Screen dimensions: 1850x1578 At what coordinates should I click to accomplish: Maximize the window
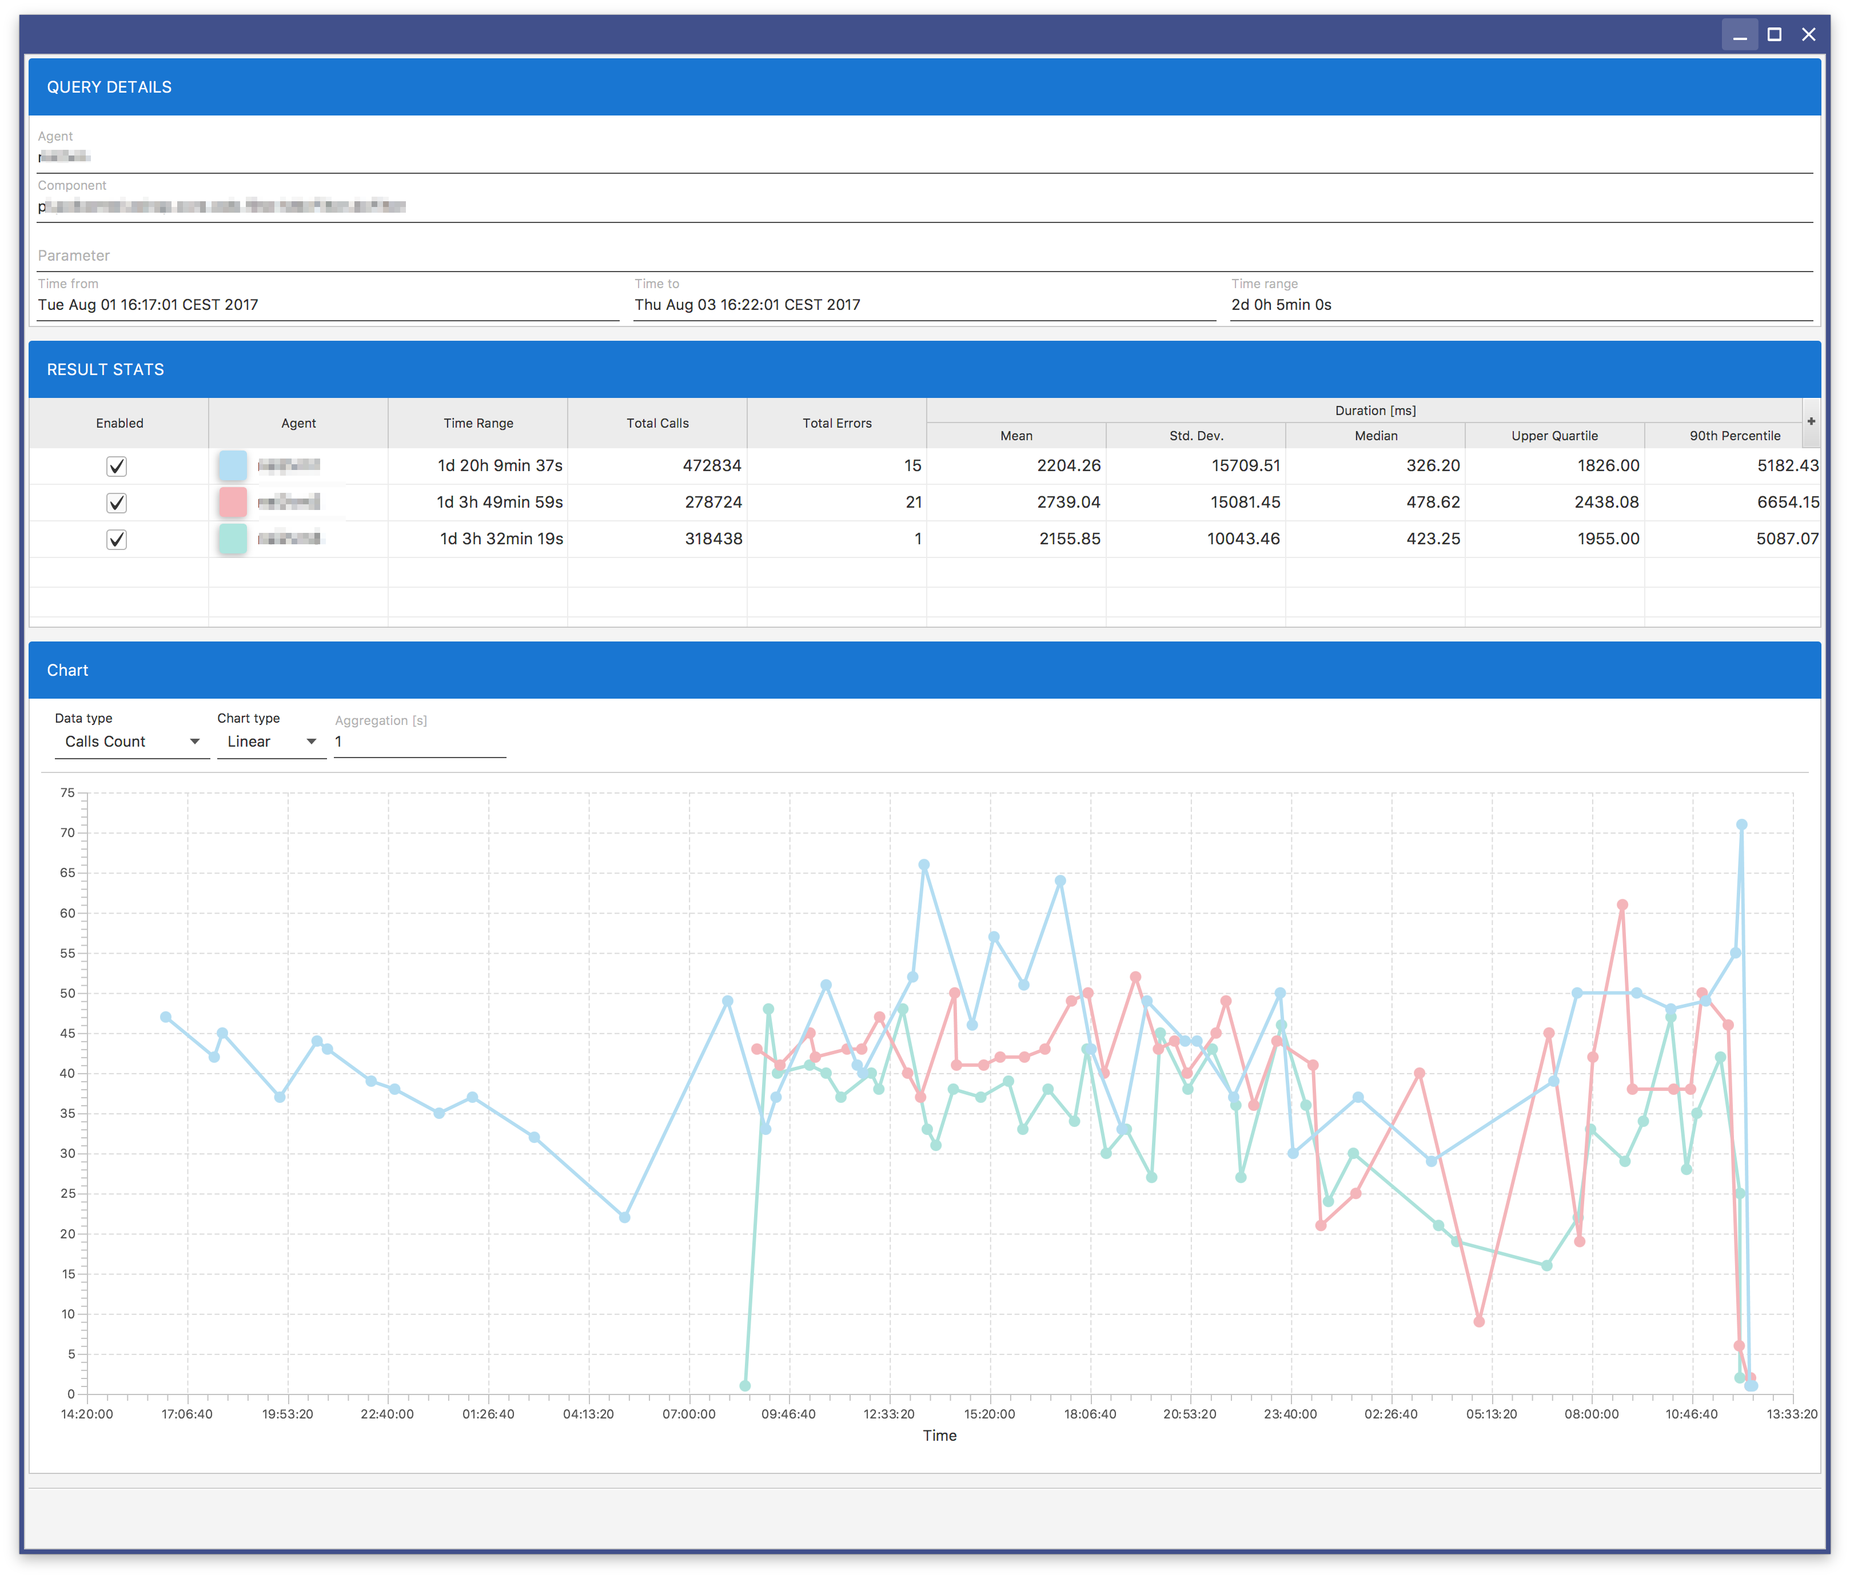click(x=1774, y=35)
